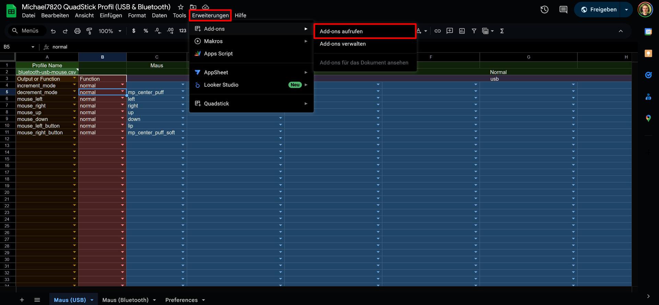Choose Add-ons aufrufen menu entry

(365, 31)
